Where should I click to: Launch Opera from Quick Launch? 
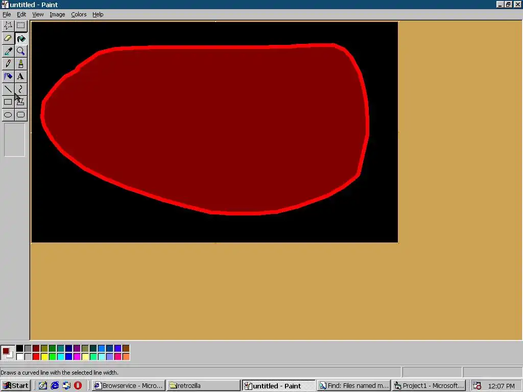78,386
